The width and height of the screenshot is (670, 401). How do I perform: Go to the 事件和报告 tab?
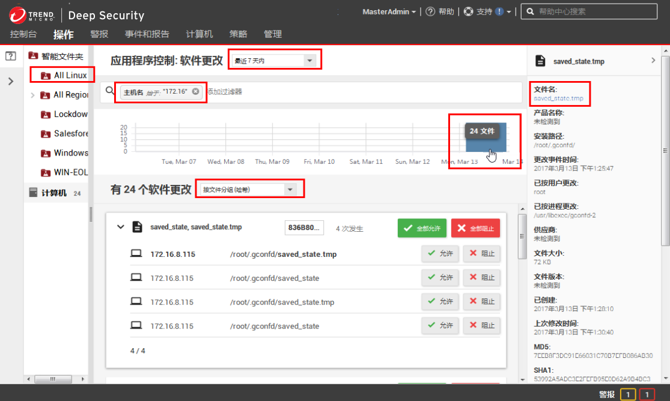pyautogui.click(x=147, y=34)
